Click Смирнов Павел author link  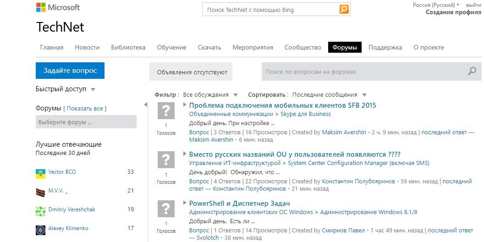[x=343, y=230]
